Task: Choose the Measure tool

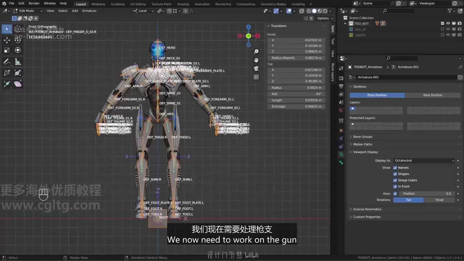Action: [x=18, y=62]
